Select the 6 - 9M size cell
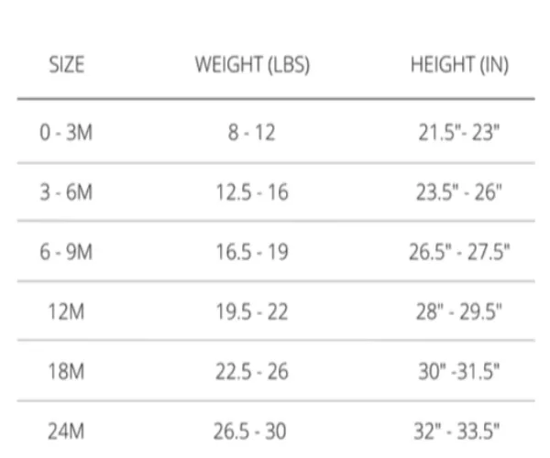Viewport: 550px width, 458px height. pos(66,252)
